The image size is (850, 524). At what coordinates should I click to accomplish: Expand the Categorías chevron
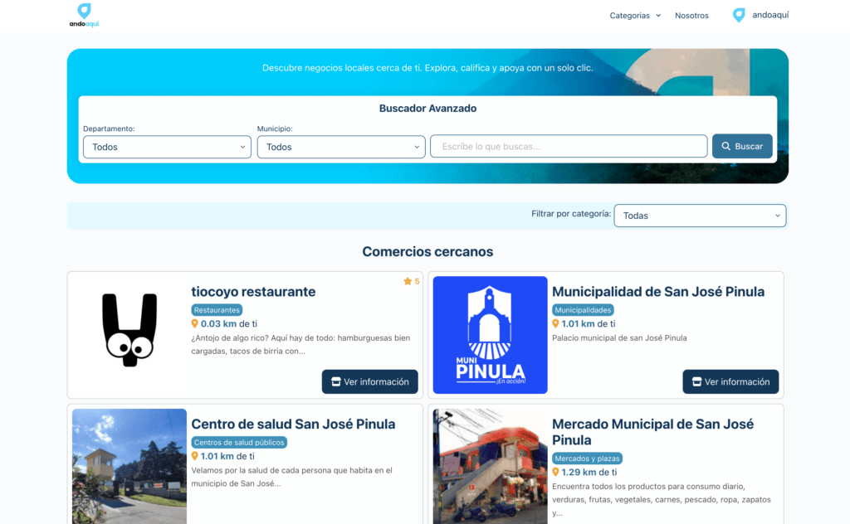click(659, 15)
